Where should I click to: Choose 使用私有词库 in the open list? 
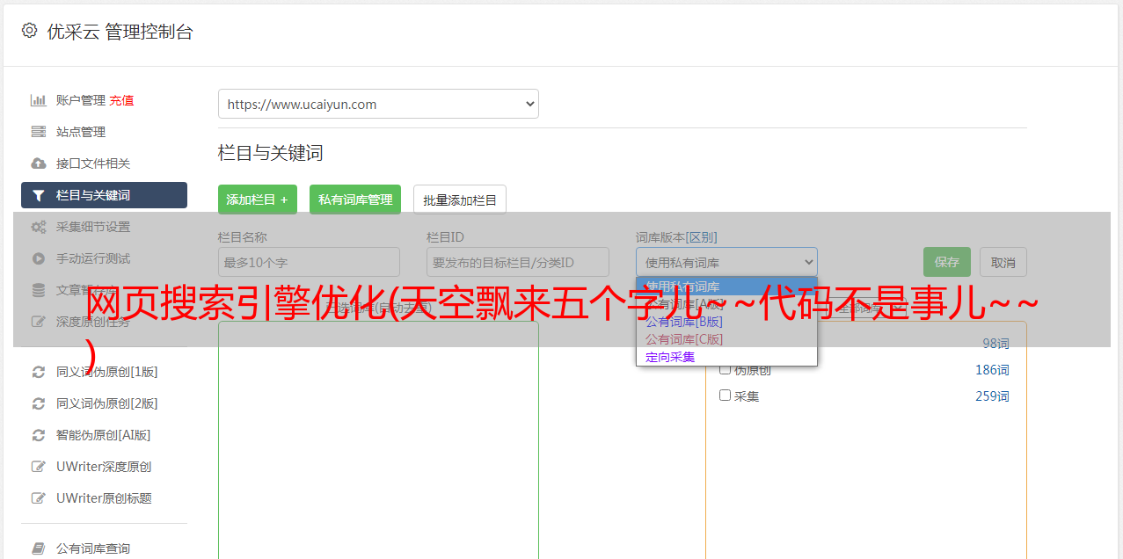726,287
